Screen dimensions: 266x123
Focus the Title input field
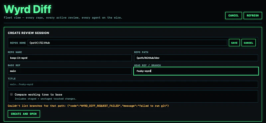pos(133,84)
